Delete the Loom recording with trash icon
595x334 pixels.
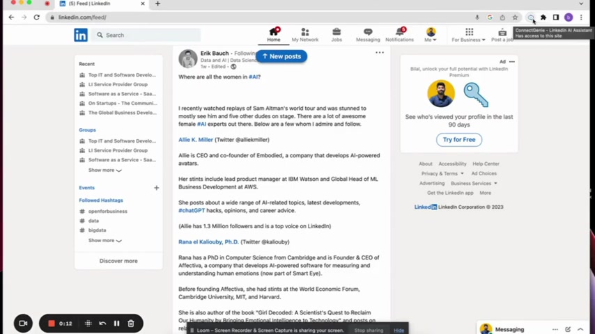pyautogui.click(x=131, y=324)
